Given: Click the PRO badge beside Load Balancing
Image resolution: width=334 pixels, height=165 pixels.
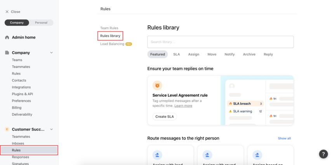Looking at the screenshot, I should click(129, 44).
